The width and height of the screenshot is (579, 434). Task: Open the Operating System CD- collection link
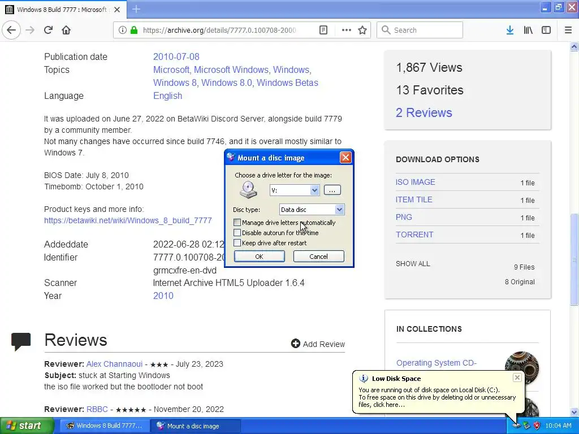437,363
